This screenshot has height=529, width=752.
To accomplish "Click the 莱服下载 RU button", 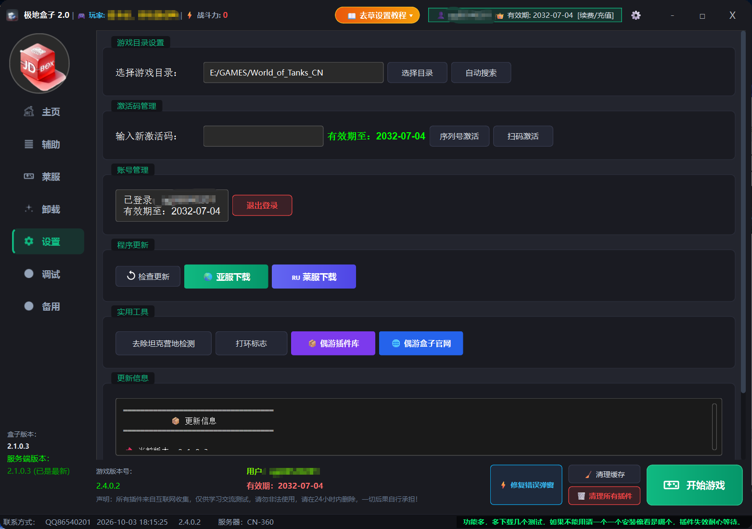I will coord(314,277).
